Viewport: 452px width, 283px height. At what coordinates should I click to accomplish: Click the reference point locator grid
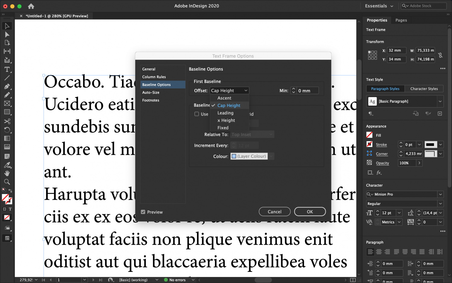pos(372,55)
